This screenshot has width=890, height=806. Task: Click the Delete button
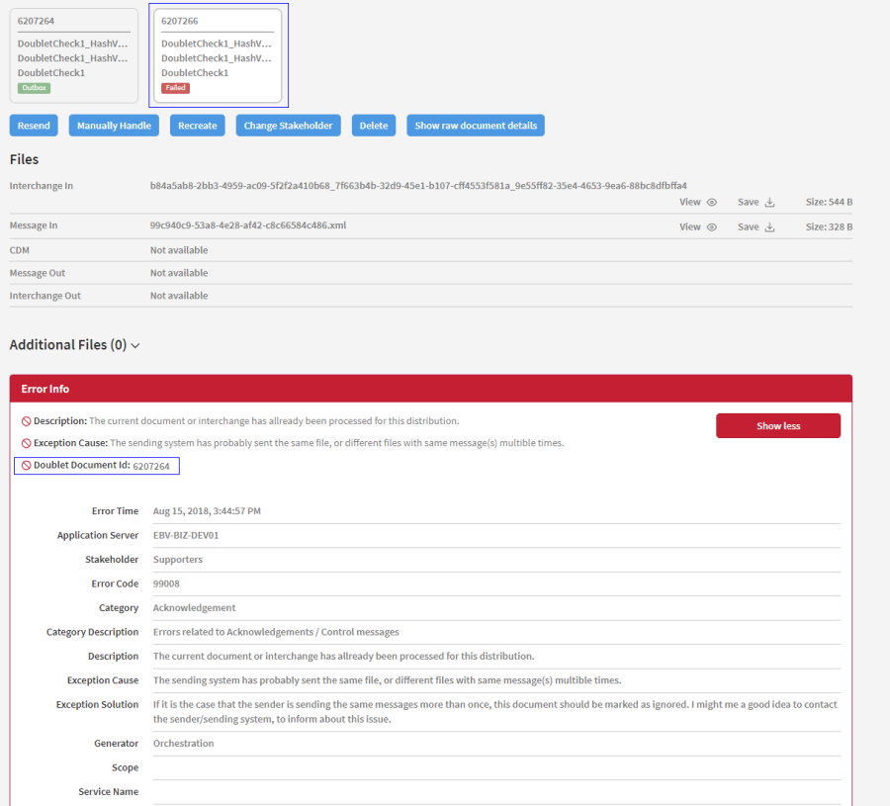pyautogui.click(x=373, y=126)
